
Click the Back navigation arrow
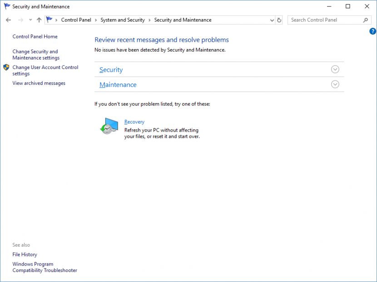(x=9, y=20)
